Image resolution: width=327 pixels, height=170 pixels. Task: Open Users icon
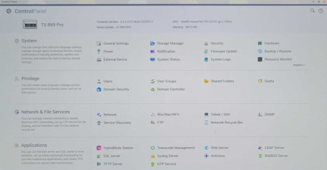point(99,81)
